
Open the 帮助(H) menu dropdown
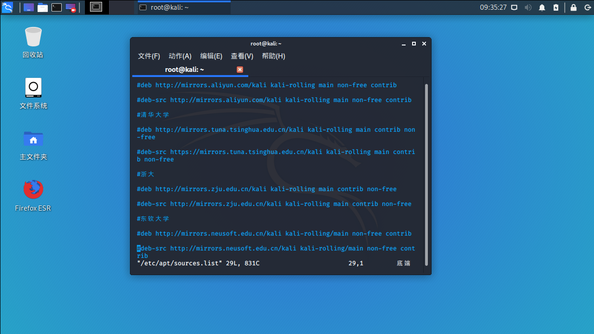[273, 56]
